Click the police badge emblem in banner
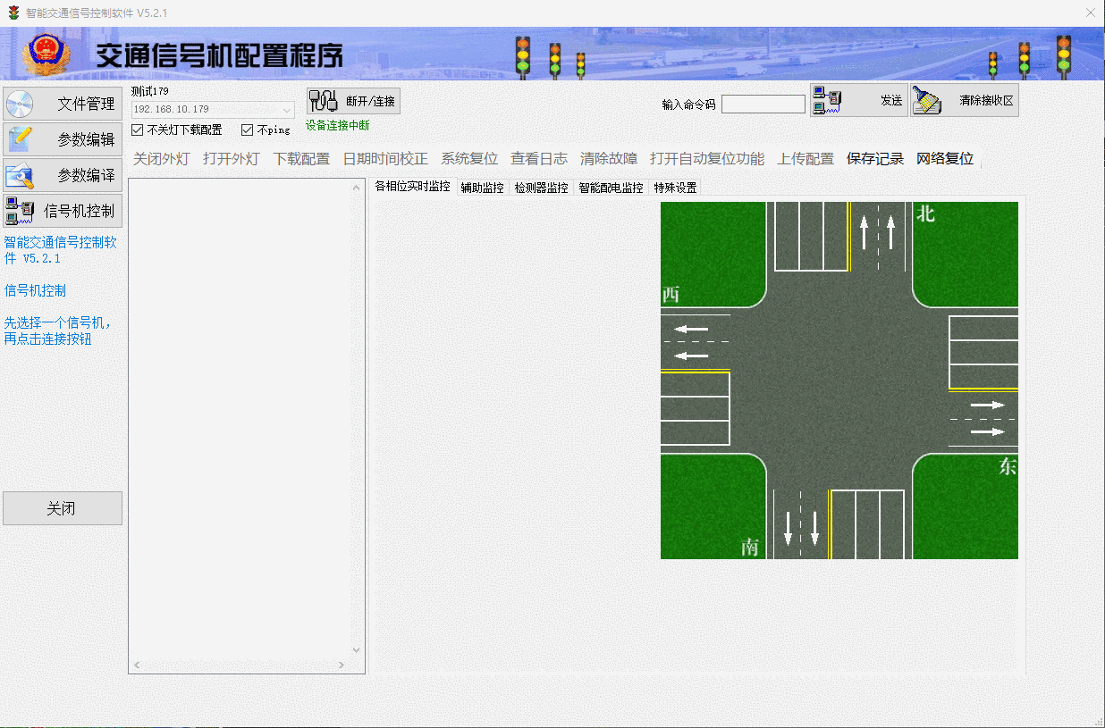 click(42, 54)
